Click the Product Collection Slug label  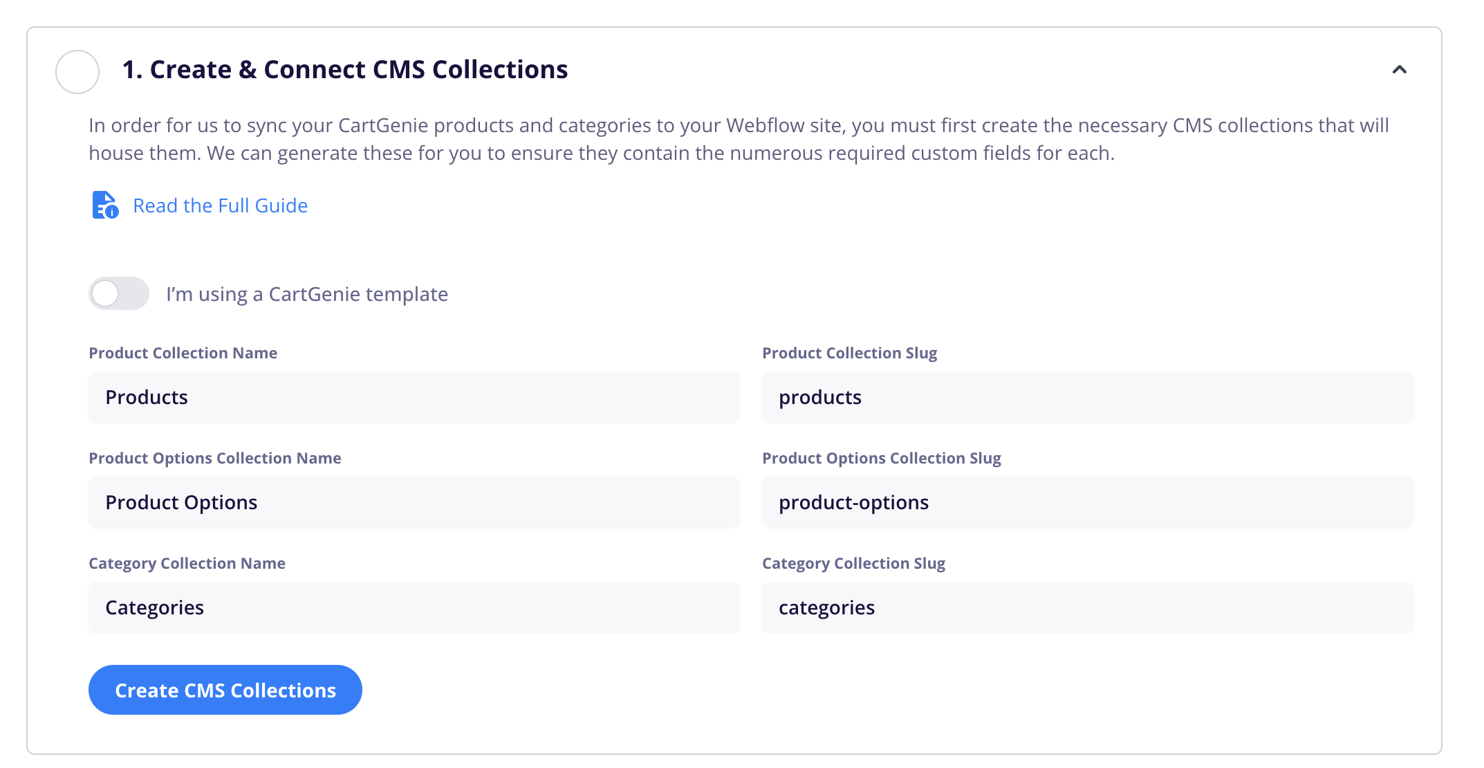click(850, 353)
